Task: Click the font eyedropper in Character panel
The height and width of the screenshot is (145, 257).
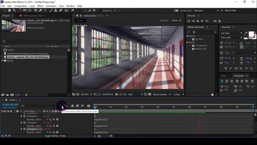Action: [x=246, y=33]
